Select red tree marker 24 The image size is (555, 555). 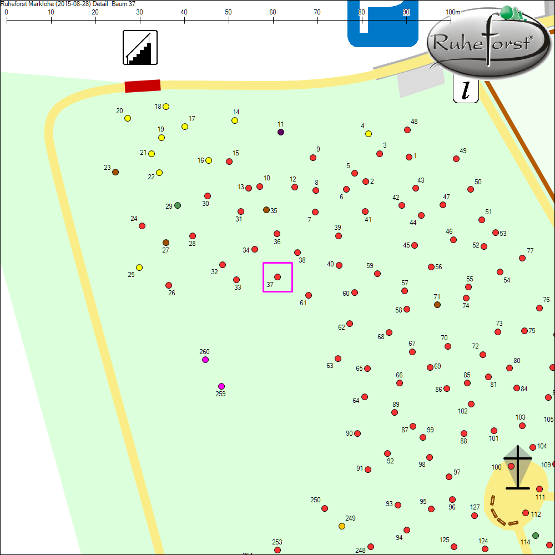click(x=142, y=226)
